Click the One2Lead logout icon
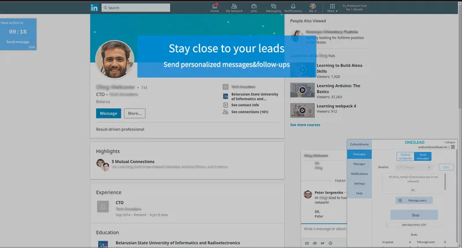462x248 pixels. (x=453, y=147)
